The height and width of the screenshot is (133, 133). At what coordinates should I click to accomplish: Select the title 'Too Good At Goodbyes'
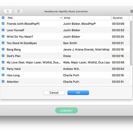click(x=22, y=43)
